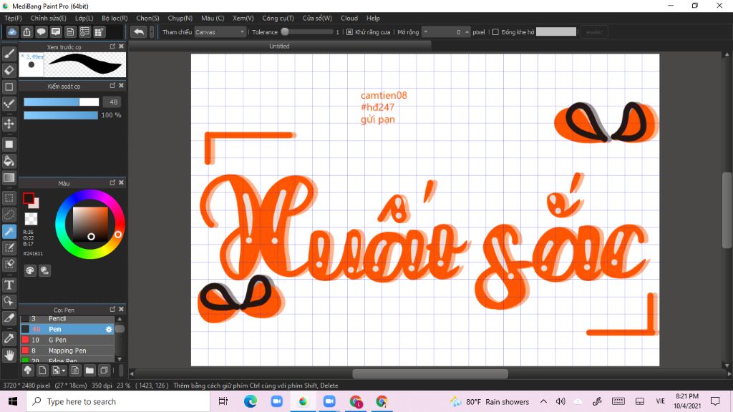
Task: Click the share/export icon in toolbar
Action: click(26, 31)
